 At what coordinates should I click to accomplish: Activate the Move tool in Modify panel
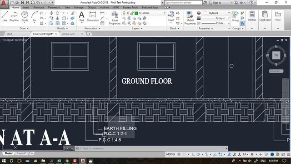click(x=51, y=13)
